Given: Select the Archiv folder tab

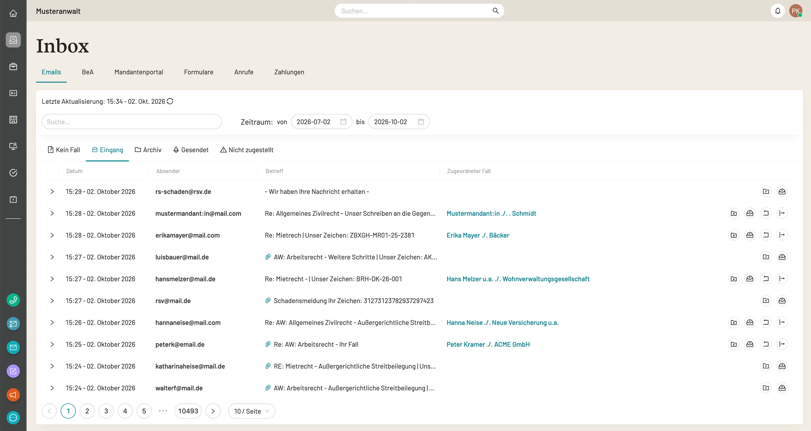Looking at the screenshot, I should click(x=148, y=150).
